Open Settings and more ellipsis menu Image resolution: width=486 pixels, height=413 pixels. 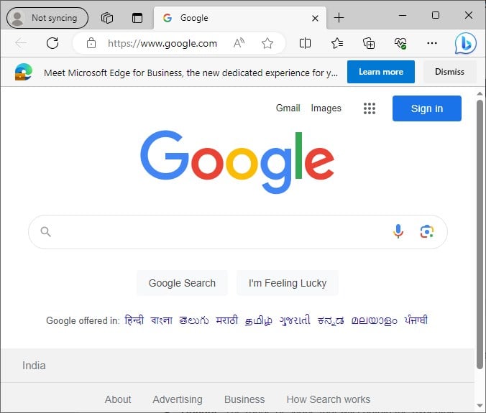(x=432, y=43)
